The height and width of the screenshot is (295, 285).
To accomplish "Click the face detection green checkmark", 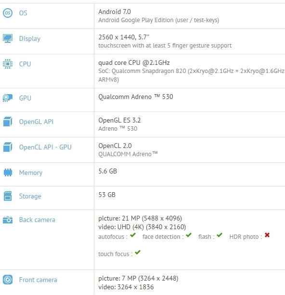I will coord(189,235).
